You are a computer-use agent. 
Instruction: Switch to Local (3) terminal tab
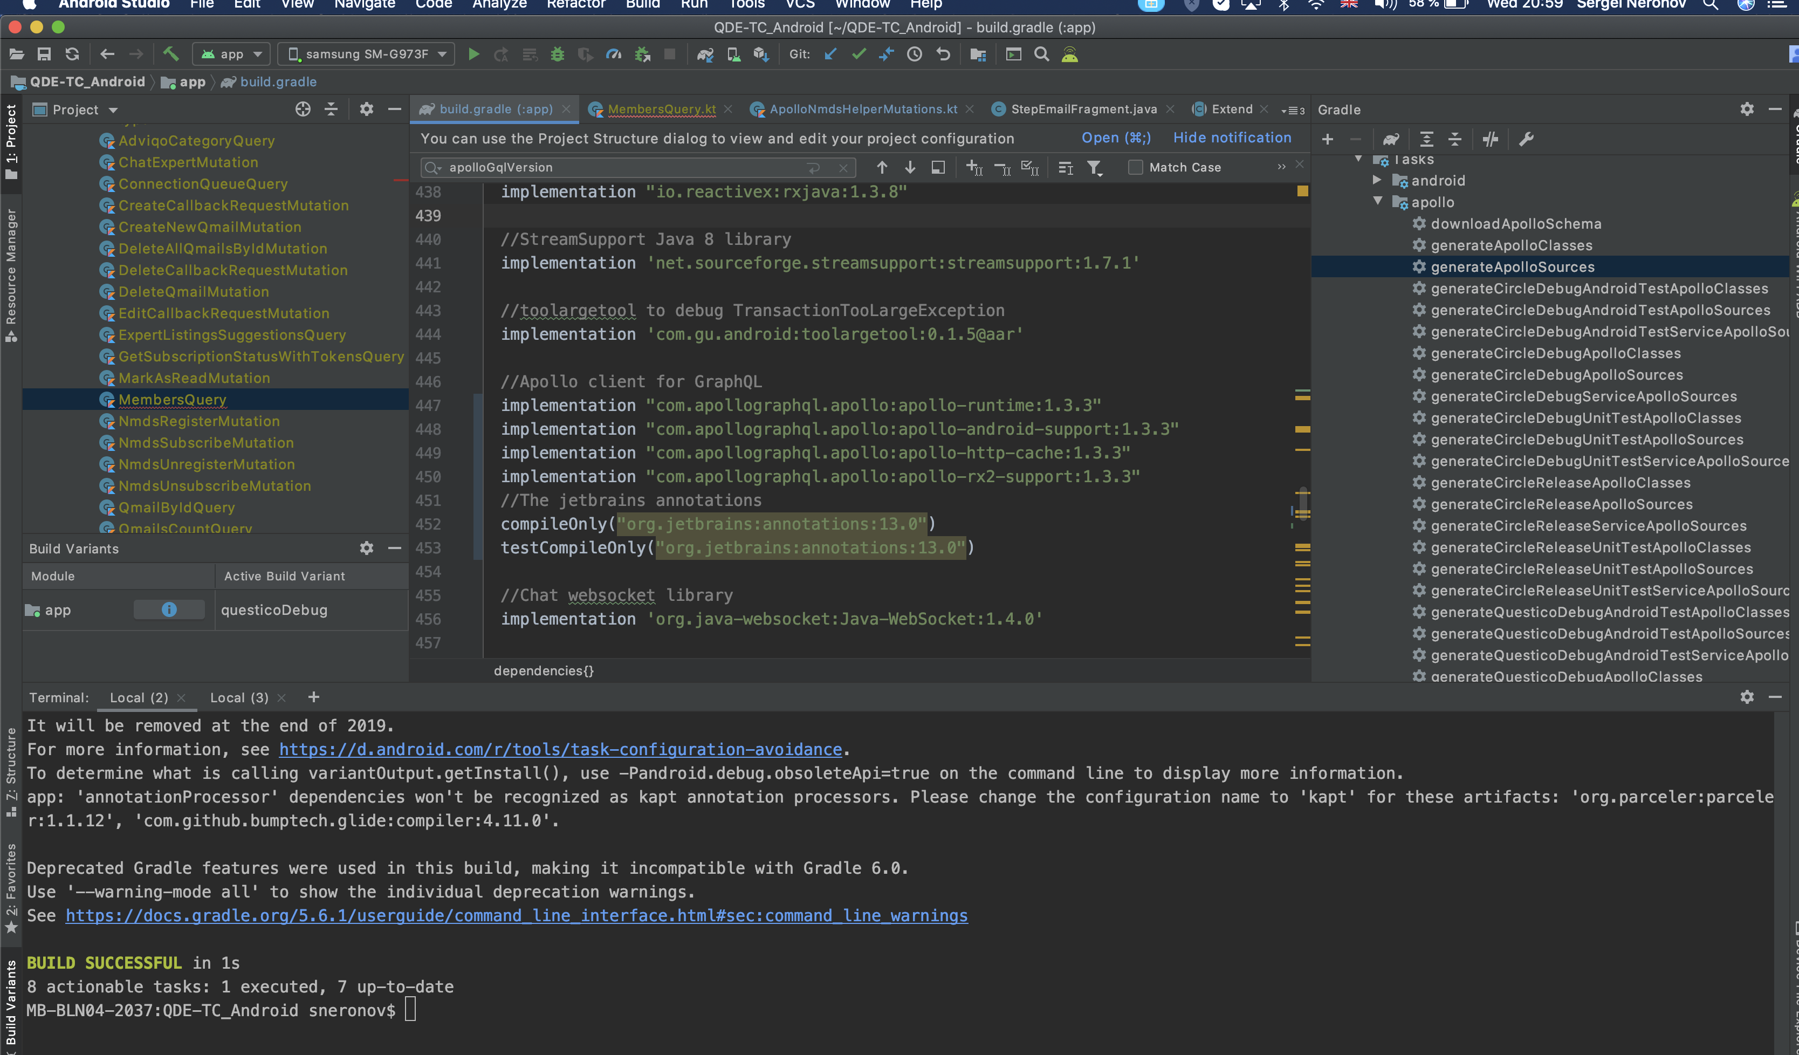[239, 697]
